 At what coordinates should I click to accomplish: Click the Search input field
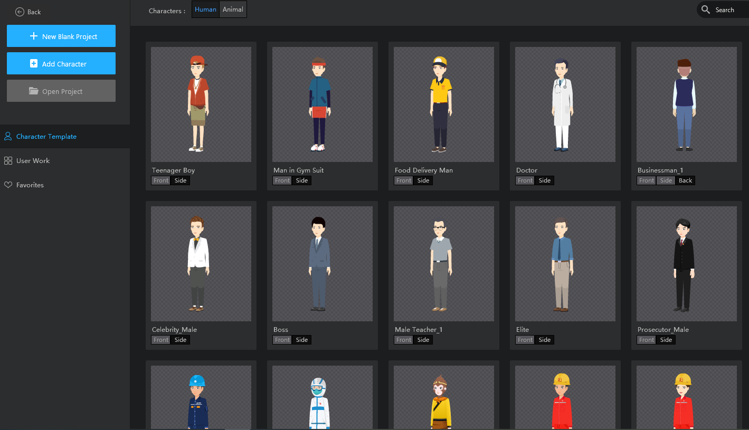click(x=724, y=9)
